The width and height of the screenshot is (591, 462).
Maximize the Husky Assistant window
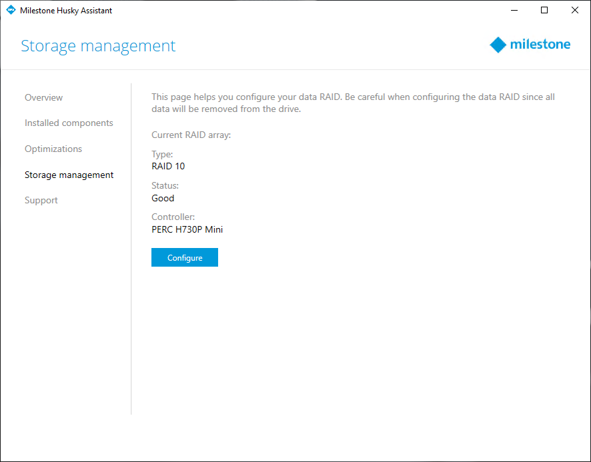[x=544, y=10]
